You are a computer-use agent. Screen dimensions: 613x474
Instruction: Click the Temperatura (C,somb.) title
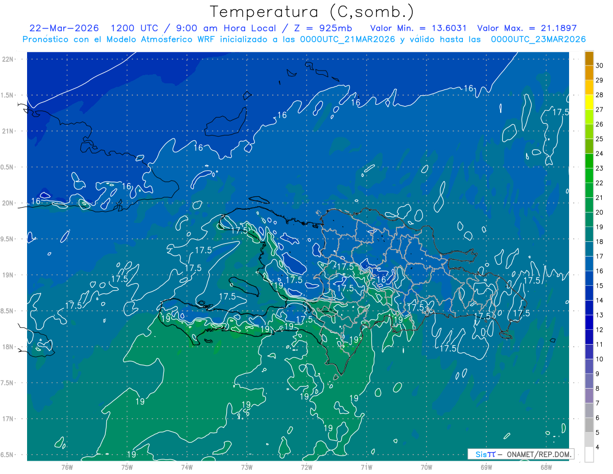tap(312, 12)
